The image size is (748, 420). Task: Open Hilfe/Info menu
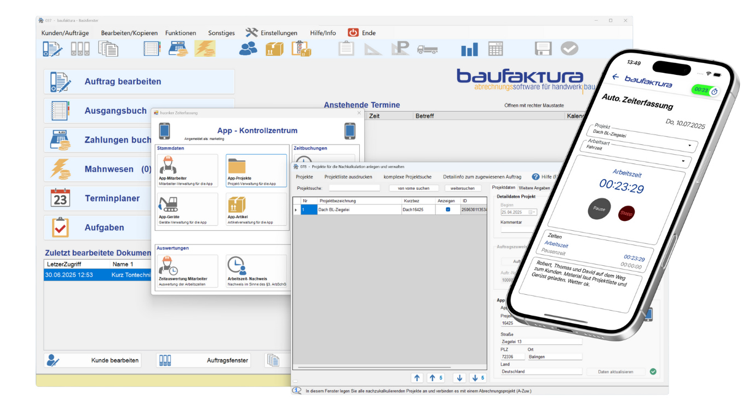(323, 33)
